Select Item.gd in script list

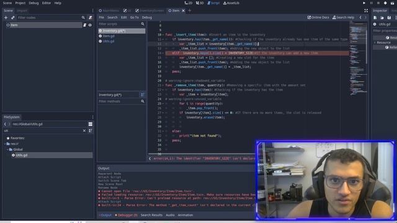tap(122, 36)
